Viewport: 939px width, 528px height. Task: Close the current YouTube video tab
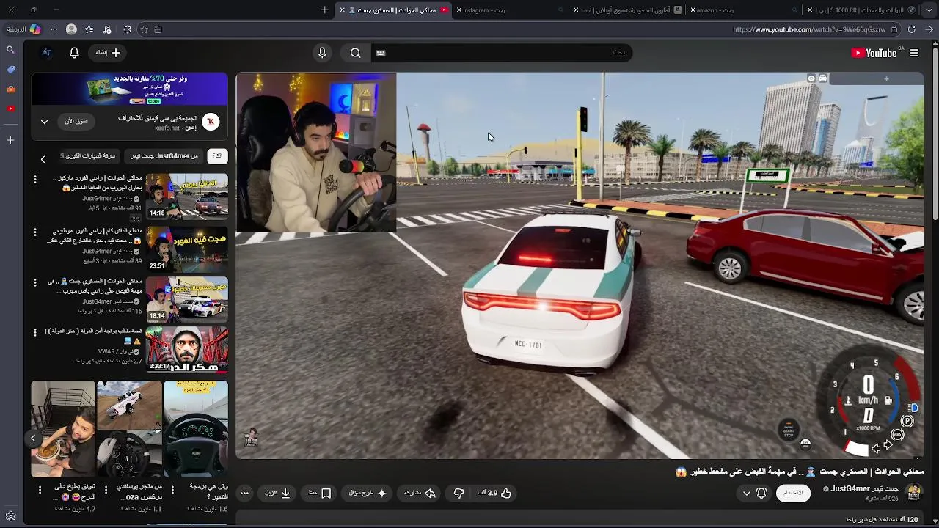342,10
